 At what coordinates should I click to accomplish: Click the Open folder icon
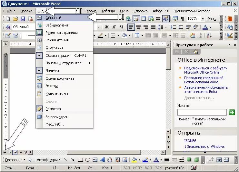click(15, 19)
